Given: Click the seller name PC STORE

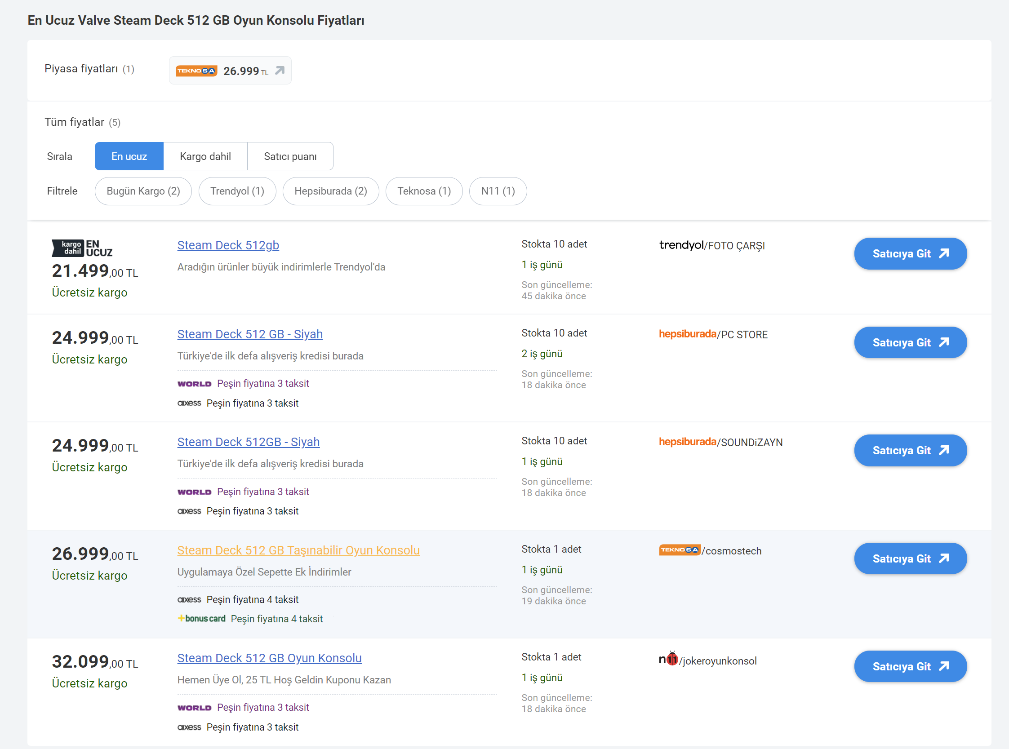Looking at the screenshot, I should click(745, 335).
